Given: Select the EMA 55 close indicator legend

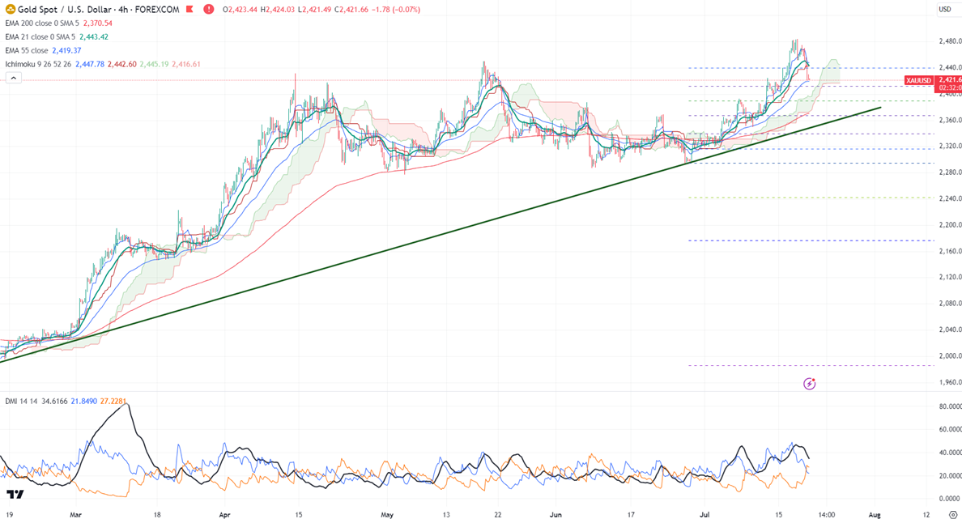Looking at the screenshot, I should (27, 50).
